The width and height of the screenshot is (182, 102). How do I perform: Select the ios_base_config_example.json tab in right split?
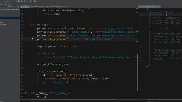(149, 7)
